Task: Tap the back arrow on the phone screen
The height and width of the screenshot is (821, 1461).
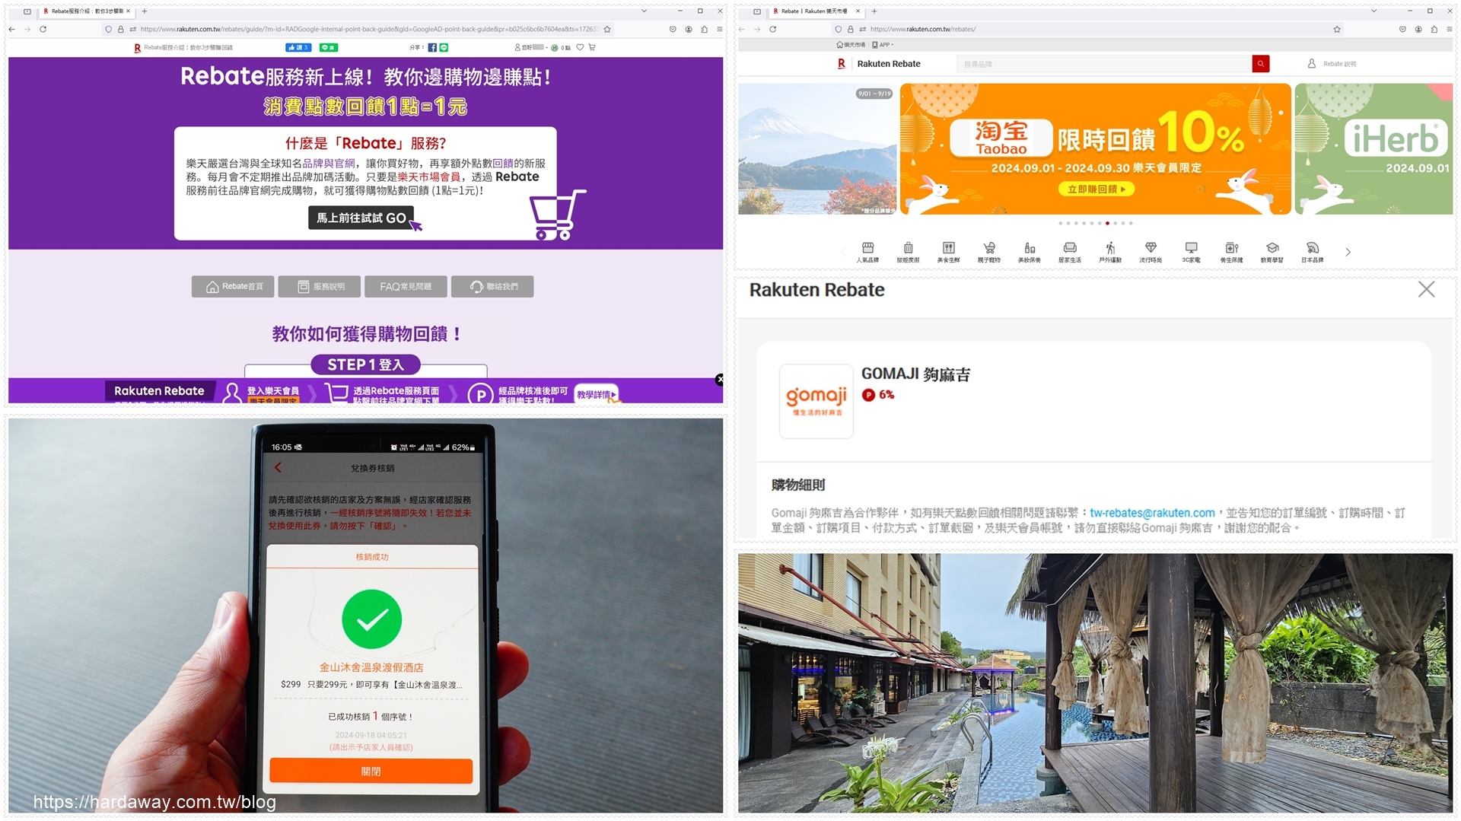Action: (x=278, y=467)
